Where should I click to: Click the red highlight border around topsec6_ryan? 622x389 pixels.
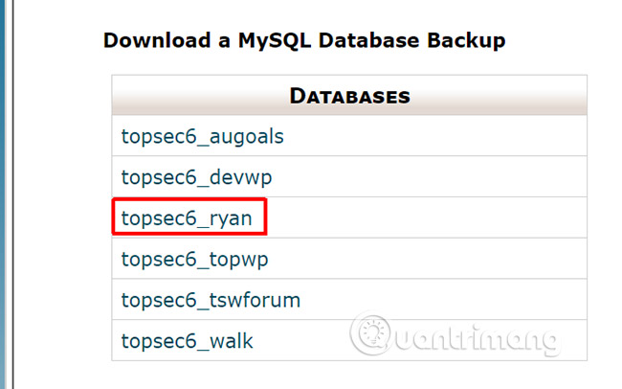tap(189, 198)
